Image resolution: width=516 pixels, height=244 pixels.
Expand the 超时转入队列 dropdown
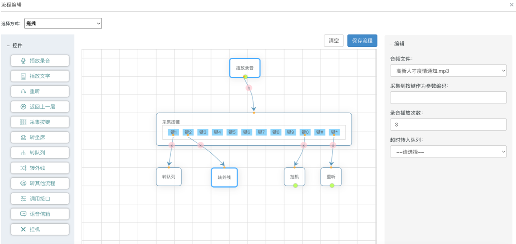(x=448, y=152)
